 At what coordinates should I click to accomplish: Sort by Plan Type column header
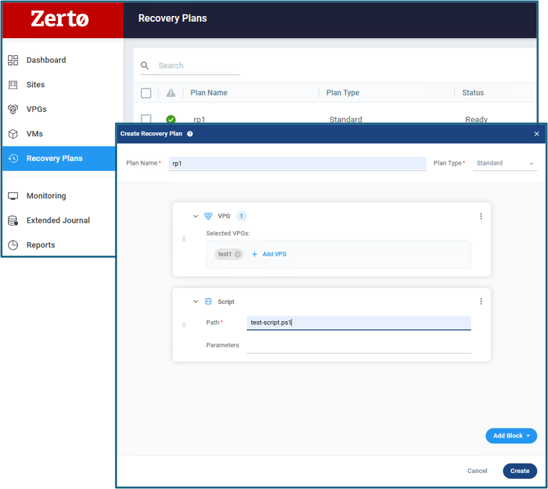pyautogui.click(x=343, y=93)
